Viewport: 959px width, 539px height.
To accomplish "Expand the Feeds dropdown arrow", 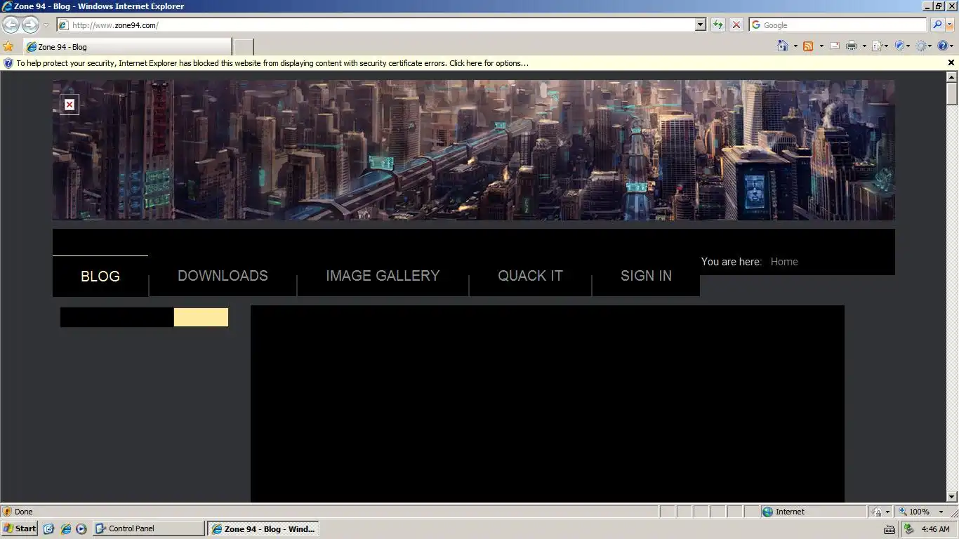I will pos(821,46).
